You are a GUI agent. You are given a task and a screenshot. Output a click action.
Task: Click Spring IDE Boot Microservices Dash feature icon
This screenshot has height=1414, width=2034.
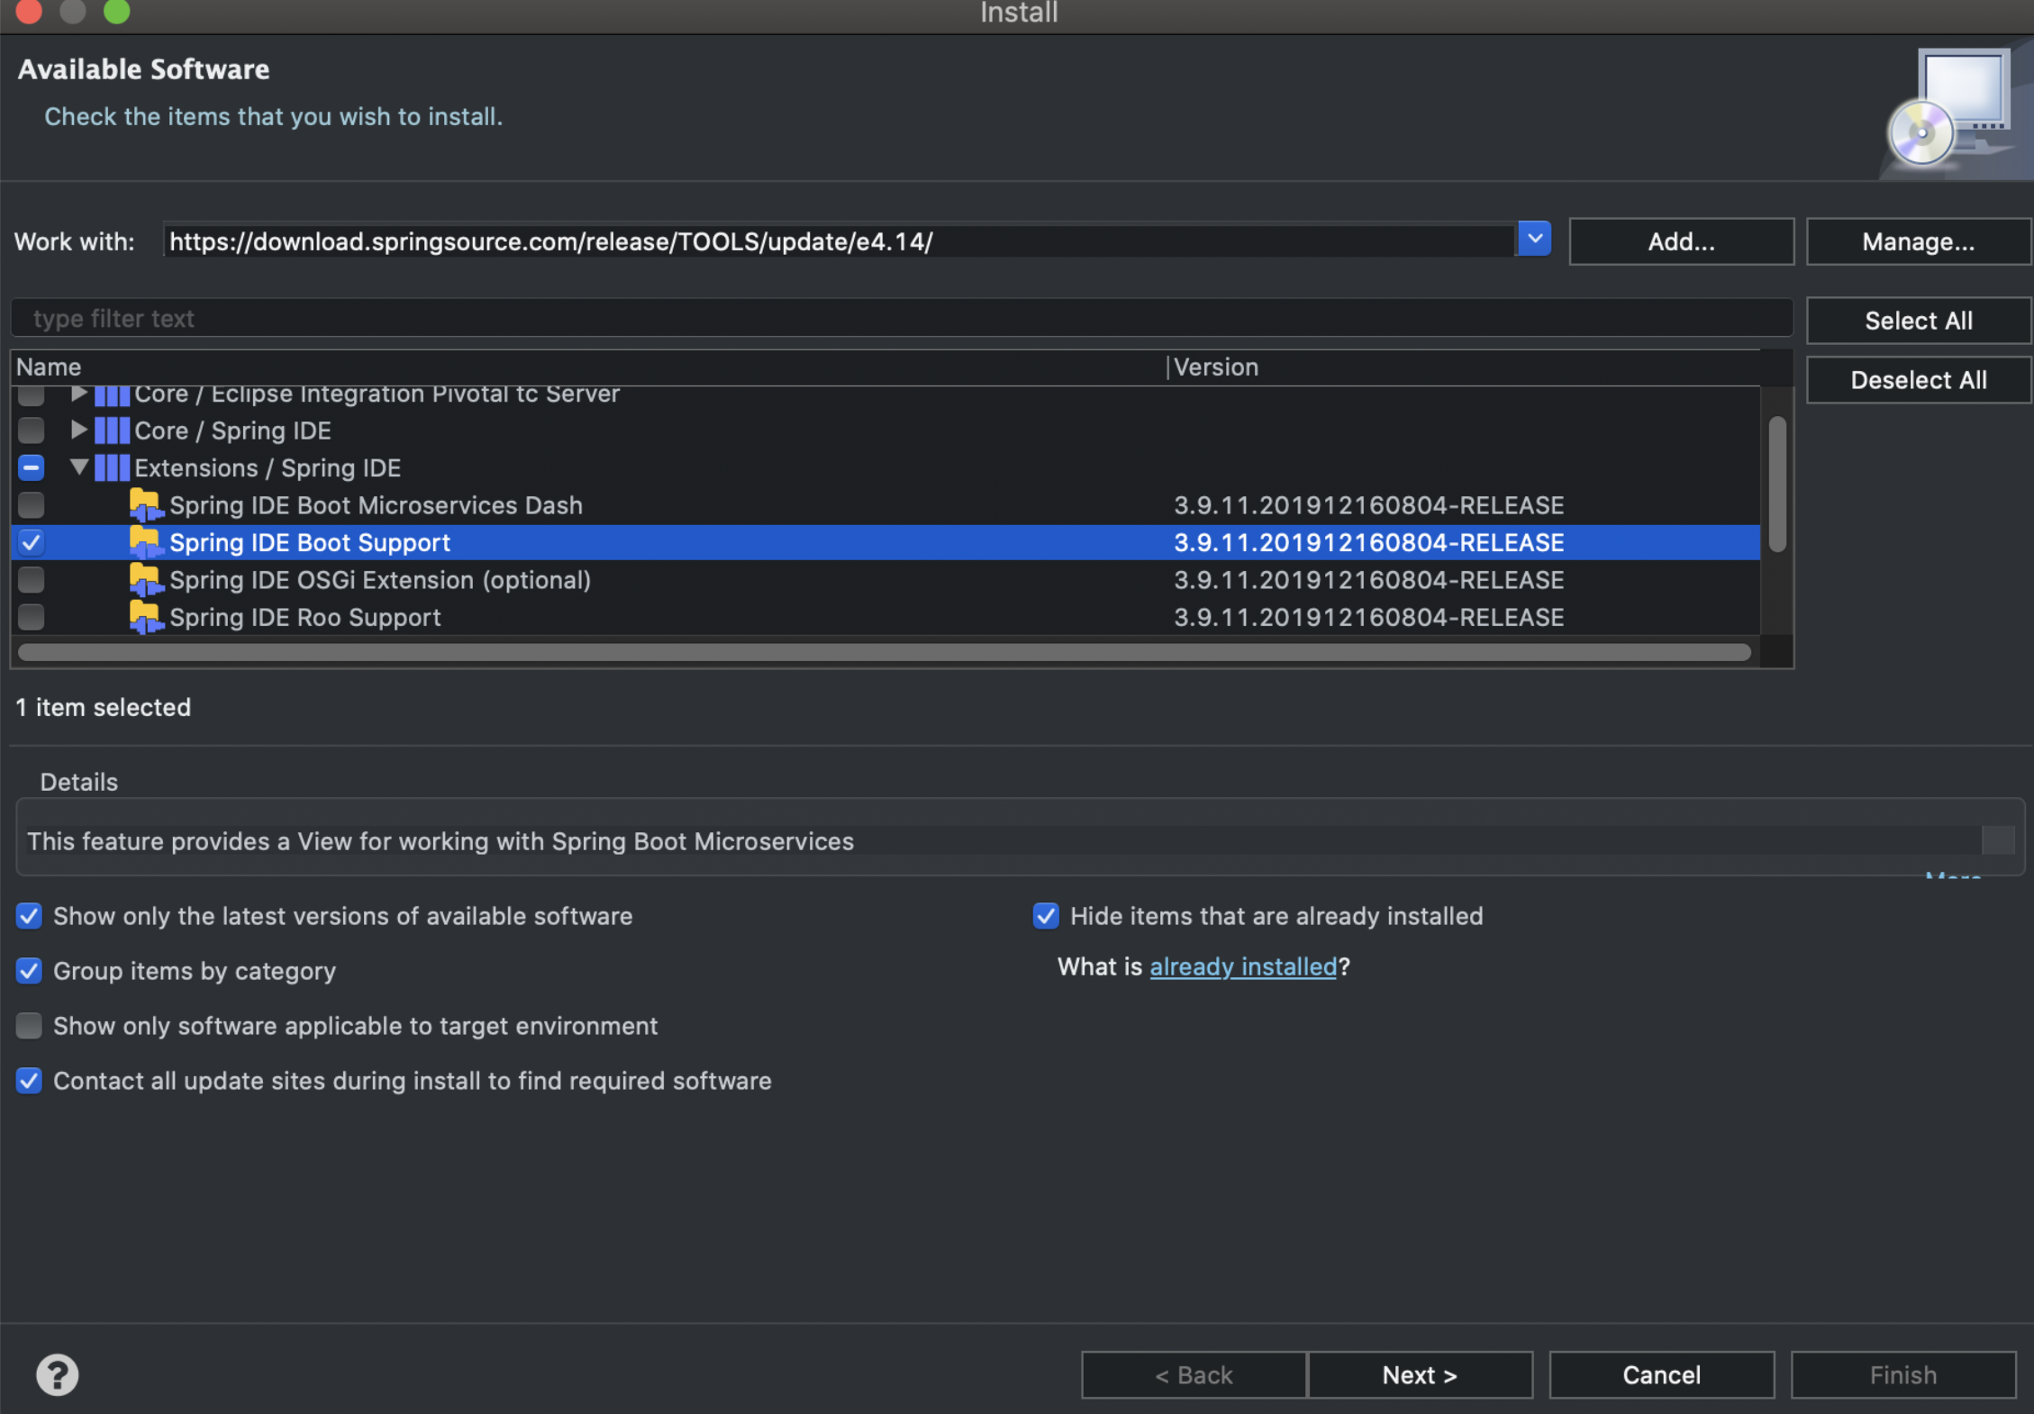[x=145, y=505]
